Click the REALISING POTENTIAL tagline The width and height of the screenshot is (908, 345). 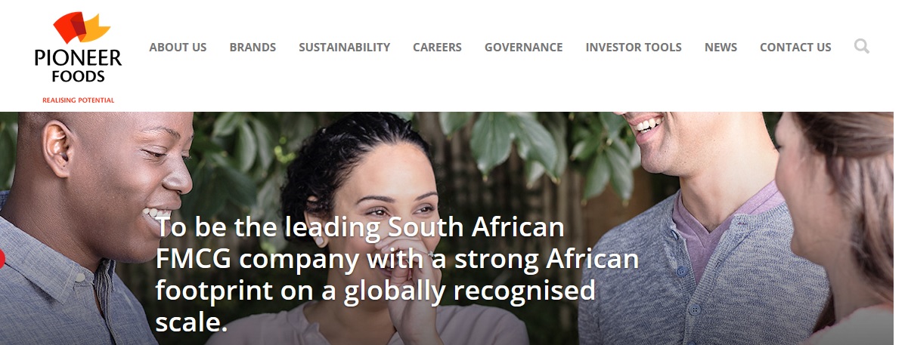click(x=78, y=100)
